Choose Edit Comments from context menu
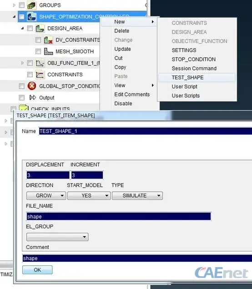Viewport: 252px width, 289px height. tap(132, 95)
